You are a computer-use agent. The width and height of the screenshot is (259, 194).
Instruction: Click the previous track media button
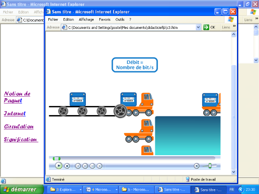pyautogui.click(x=78, y=166)
